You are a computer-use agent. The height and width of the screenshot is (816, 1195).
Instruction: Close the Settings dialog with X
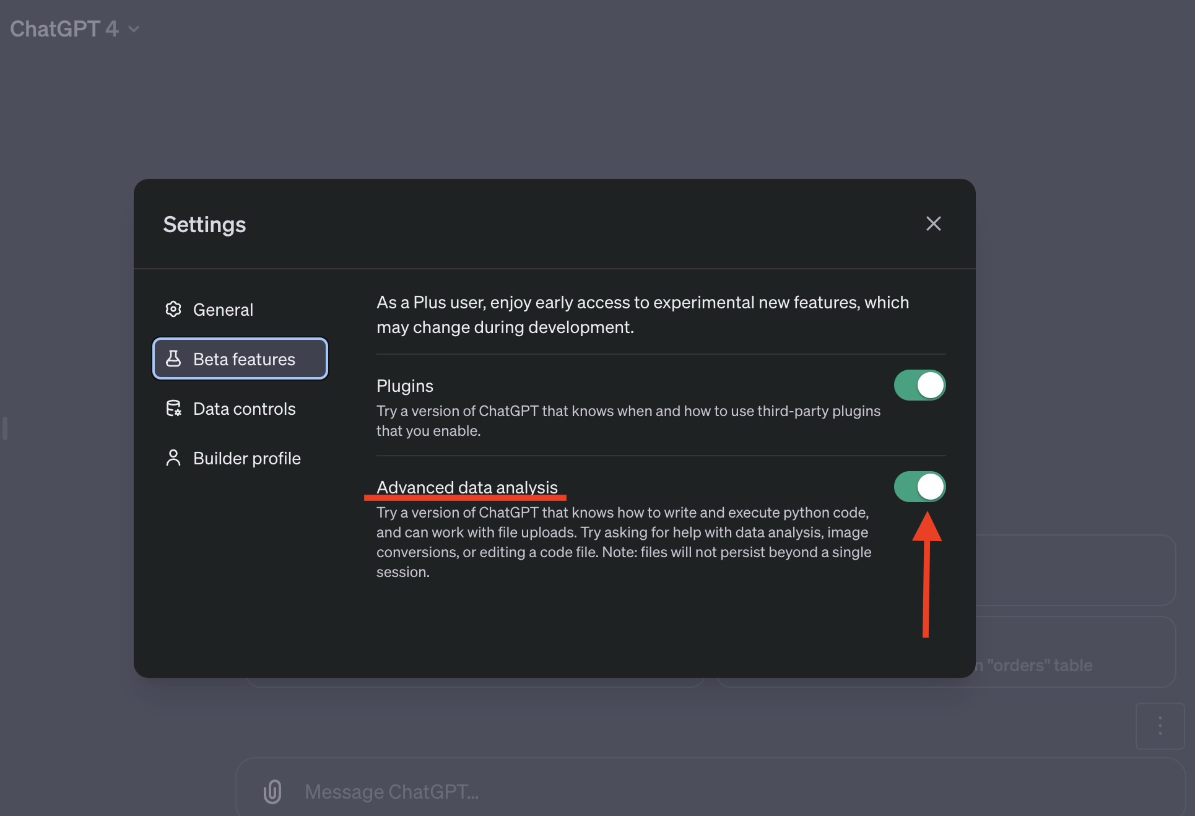[x=933, y=224]
